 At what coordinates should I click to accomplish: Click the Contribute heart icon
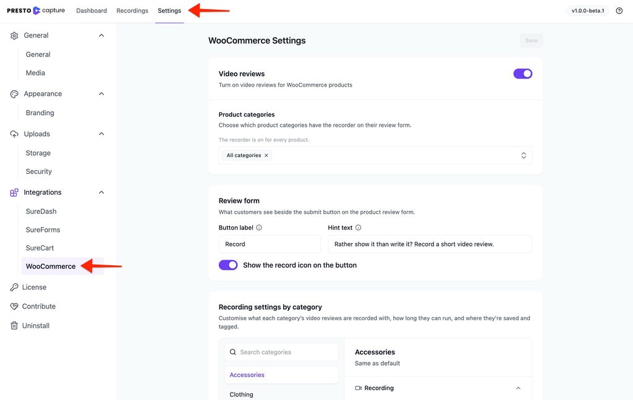(14, 307)
